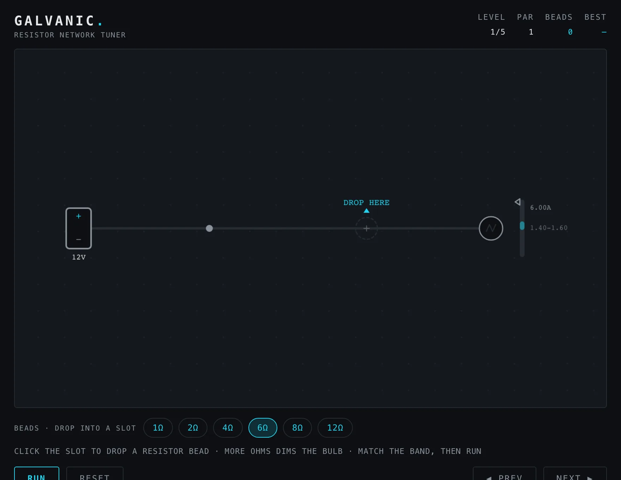Viewport: 621px width, 480px height.
Task: Click the DROP HERE label
Action: click(x=367, y=203)
